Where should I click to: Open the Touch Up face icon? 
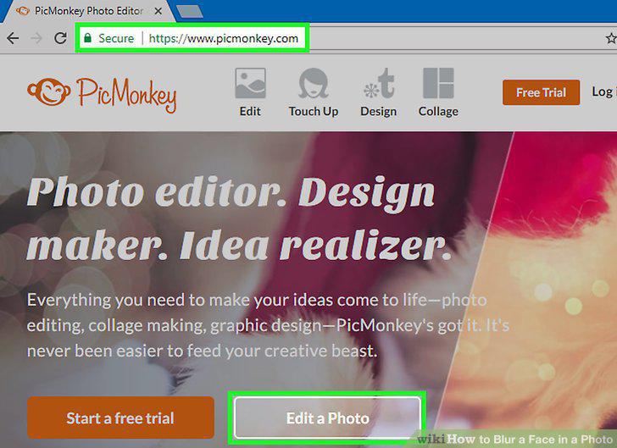(314, 83)
